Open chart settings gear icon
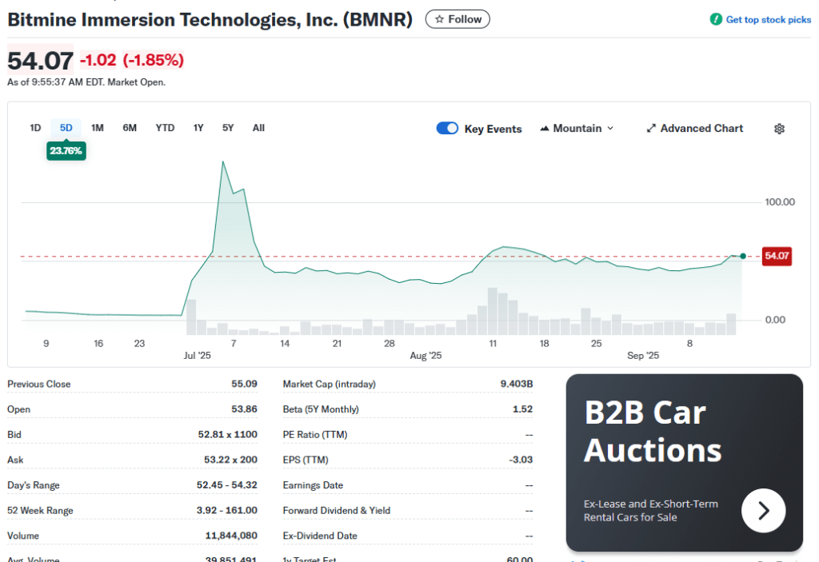819x562 pixels. tap(779, 129)
